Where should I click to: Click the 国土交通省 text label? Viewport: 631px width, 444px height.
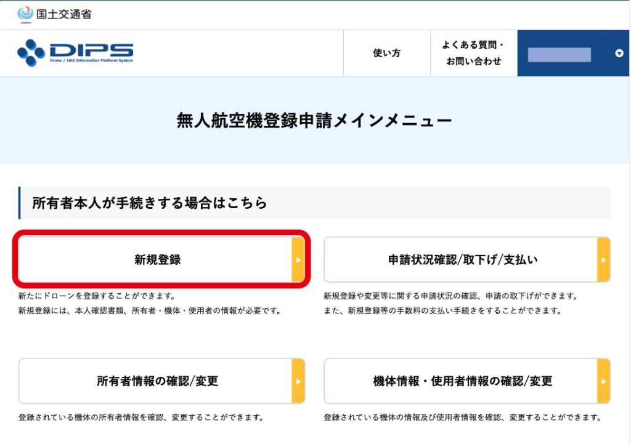(x=64, y=15)
